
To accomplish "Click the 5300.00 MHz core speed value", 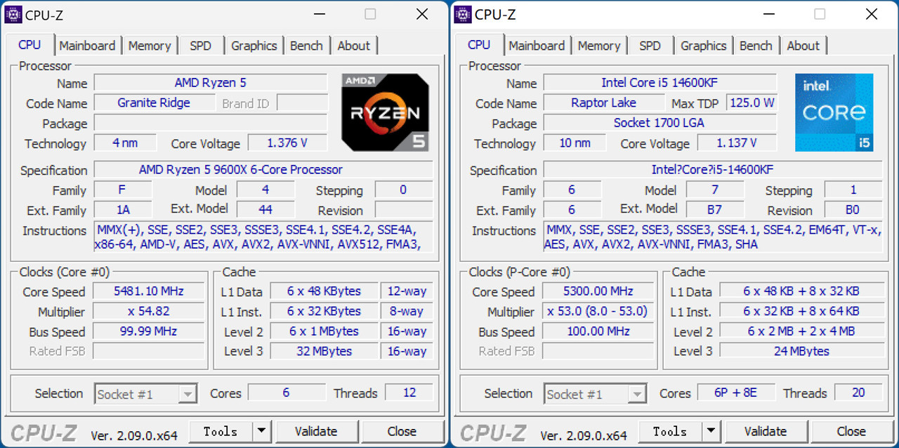I will pos(598,291).
